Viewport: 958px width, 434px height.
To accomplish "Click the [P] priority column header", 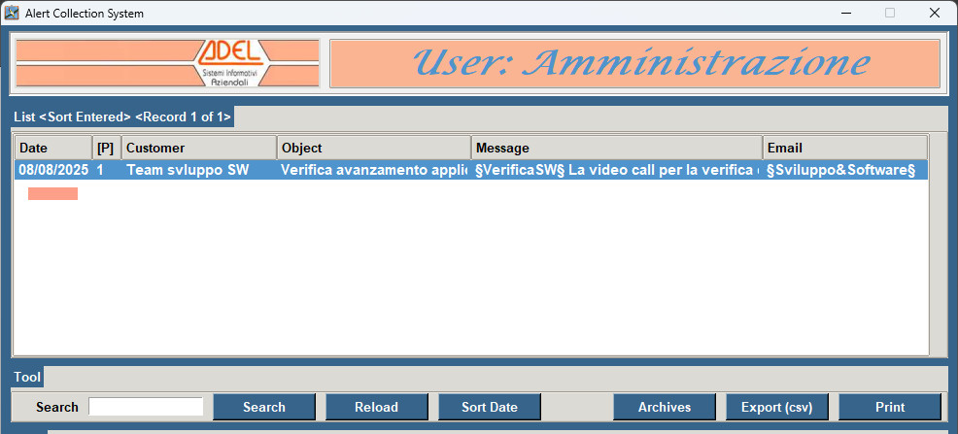I will tap(106, 148).
